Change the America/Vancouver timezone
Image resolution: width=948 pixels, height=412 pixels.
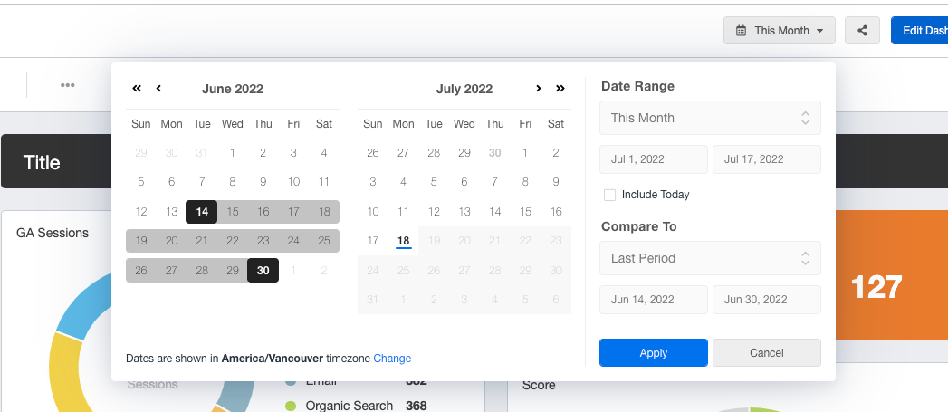(392, 359)
